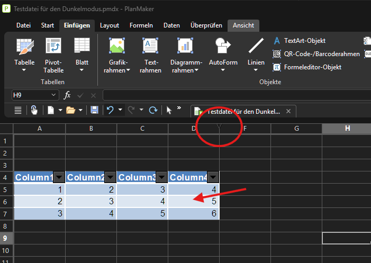This screenshot has width=371, height=263.
Task: Insert a TextArt-Objekt
Action: [x=300, y=41]
